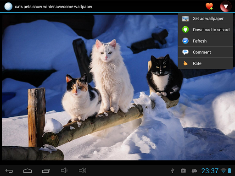Viewport: 235px width, 176px height.
Task: Click the wallpaper picture icon in menu
Action: pos(185,19)
